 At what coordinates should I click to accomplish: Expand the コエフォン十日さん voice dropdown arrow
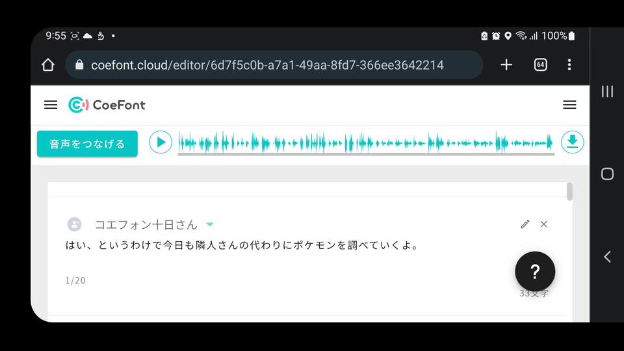(x=210, y=224)
